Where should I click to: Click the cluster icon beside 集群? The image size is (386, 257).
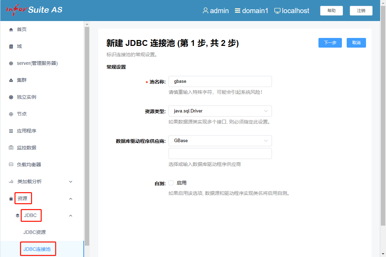tap(11, 80)
